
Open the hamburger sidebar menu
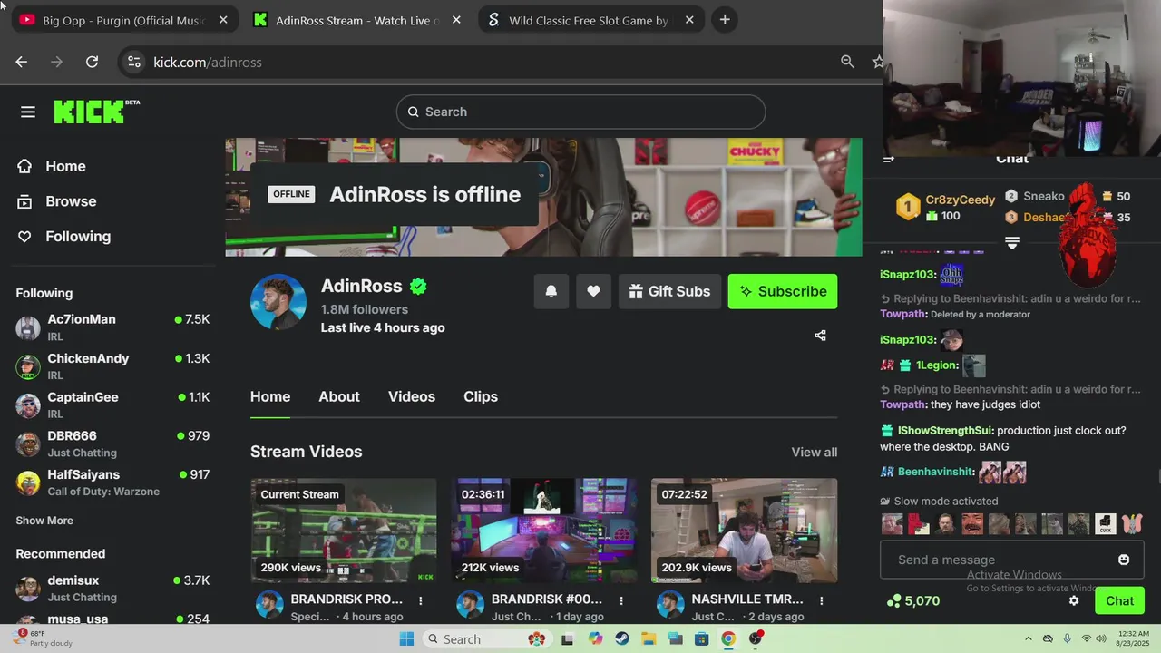click(x=28, y=112)
